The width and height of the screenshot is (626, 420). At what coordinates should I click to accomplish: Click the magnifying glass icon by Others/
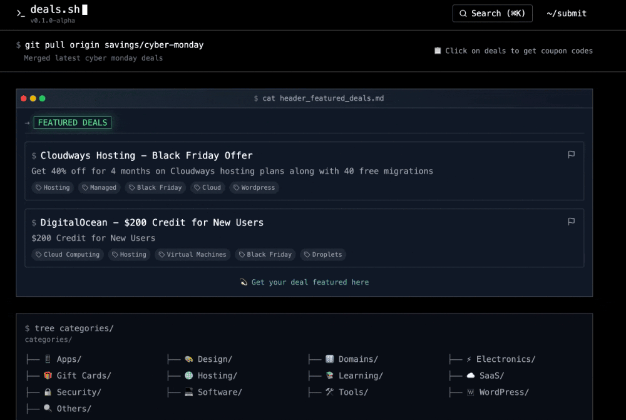48,408
